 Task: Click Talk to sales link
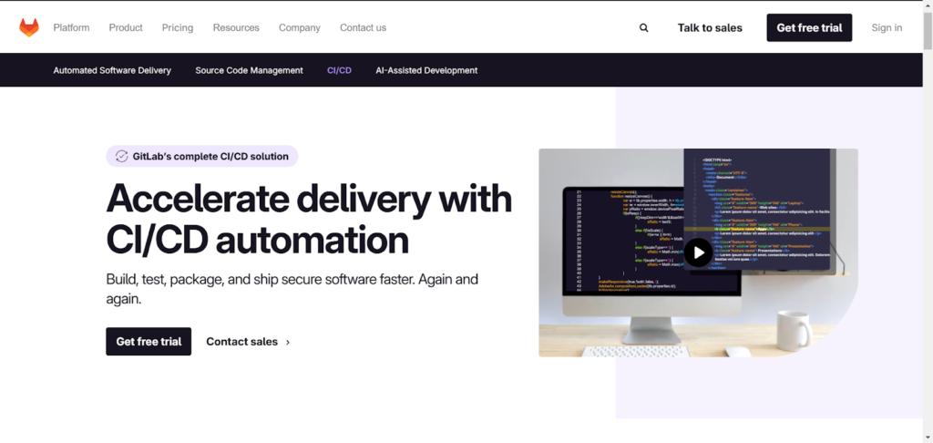(x=710, y=27)
